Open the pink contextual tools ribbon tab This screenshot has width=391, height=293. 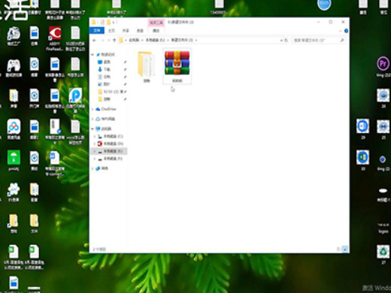pos(156,23)
